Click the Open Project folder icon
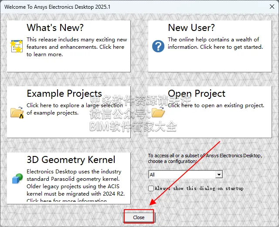 158,112
